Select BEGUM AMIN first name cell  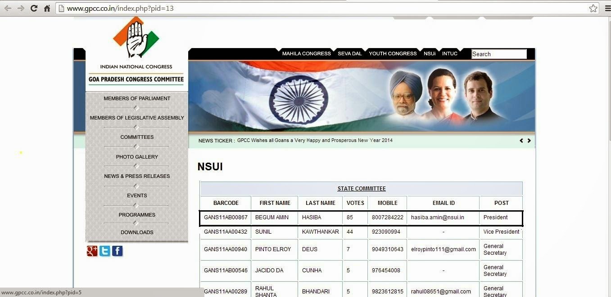coord(275,217)
